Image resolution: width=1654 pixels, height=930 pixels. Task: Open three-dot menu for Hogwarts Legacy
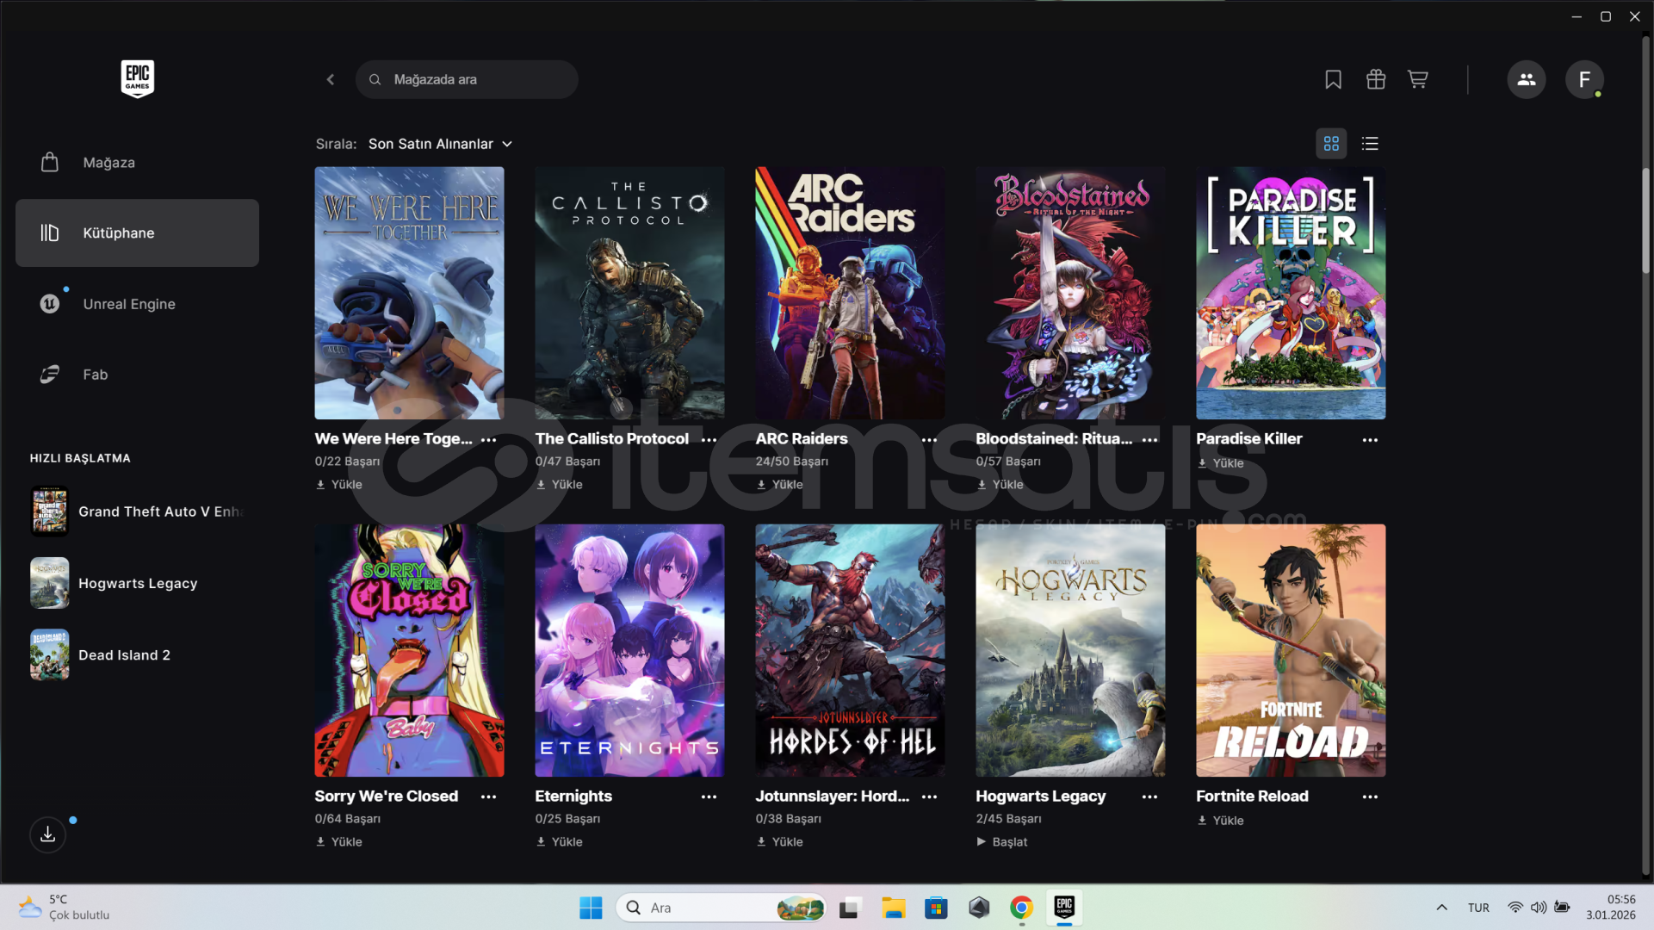pos(1149,797)
